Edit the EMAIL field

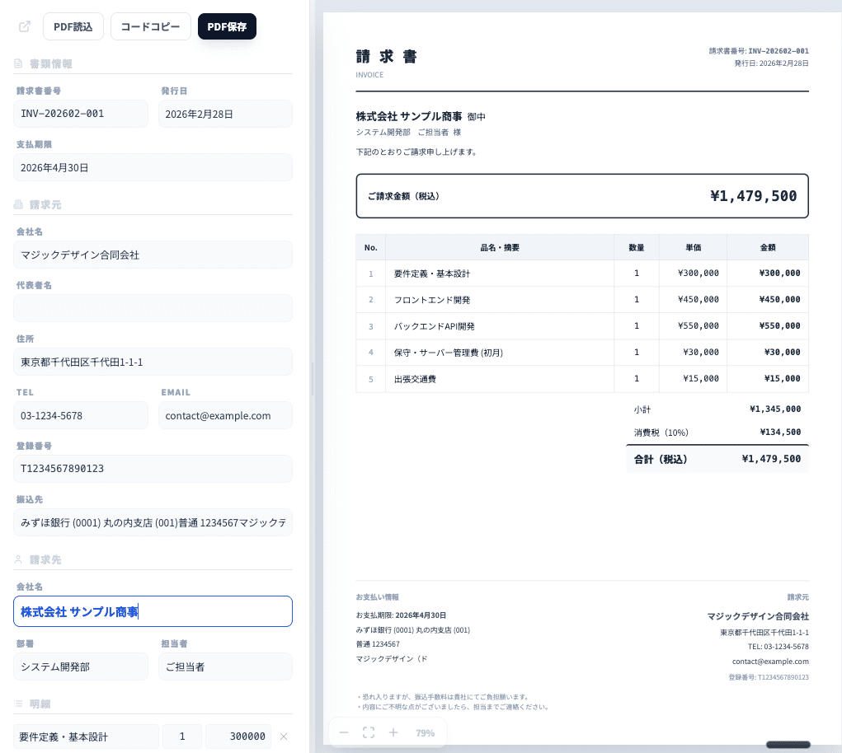225,415
